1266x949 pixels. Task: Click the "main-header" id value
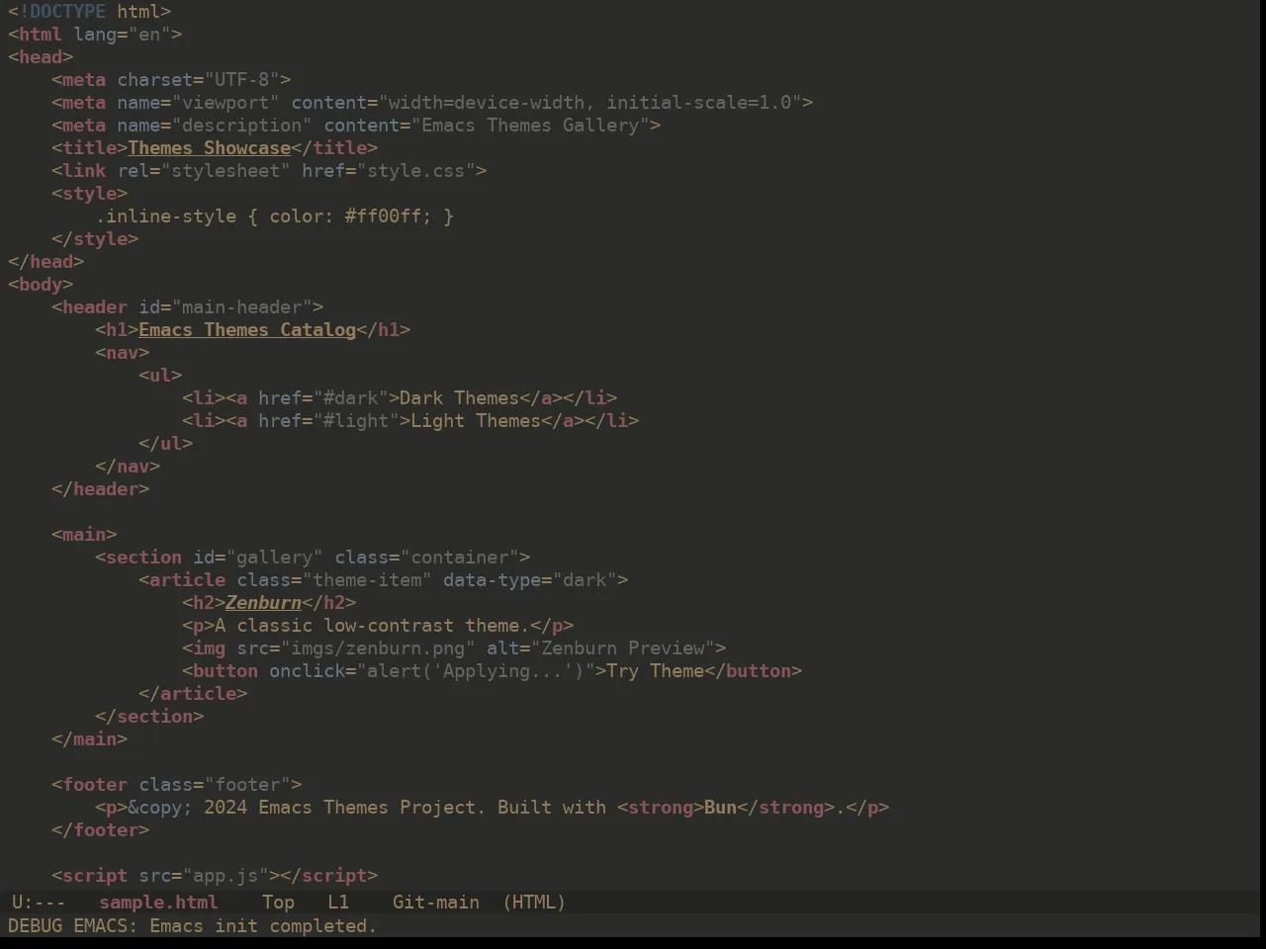pos(242,307)
